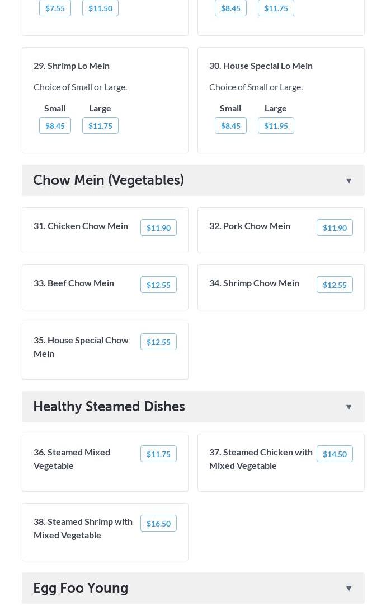Viewport: 386px width, 610px height.
Task: Open the House Special Lo Mein item title
Action: [x=261, y=66]
